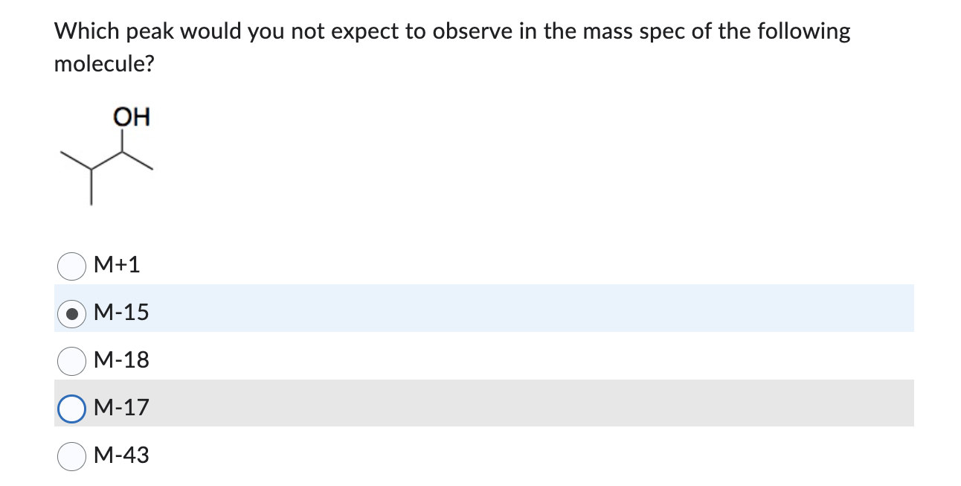Screen dimensions: 961x486
Task: Click the M-15 answer text
Action: 121,313
